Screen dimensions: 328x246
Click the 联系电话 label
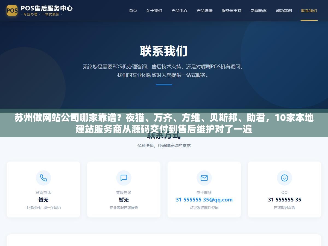pos(43,192)
